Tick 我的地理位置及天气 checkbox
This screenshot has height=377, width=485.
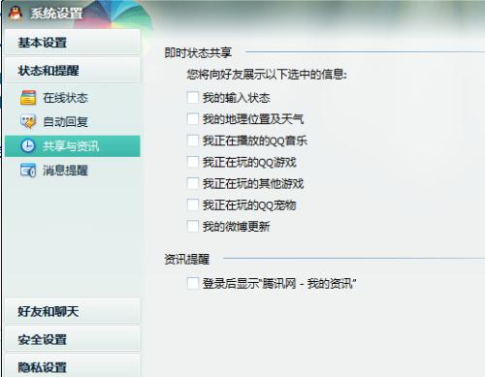pos(193,119)
